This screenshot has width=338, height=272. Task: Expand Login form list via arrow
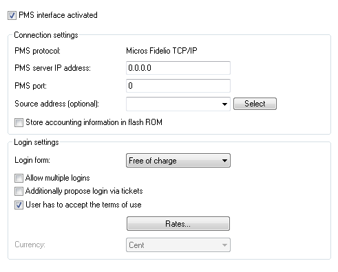224,161
